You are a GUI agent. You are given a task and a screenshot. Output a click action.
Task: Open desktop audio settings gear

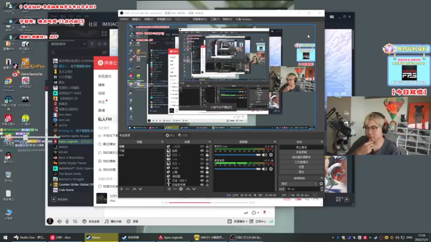[x=271, y=169]
